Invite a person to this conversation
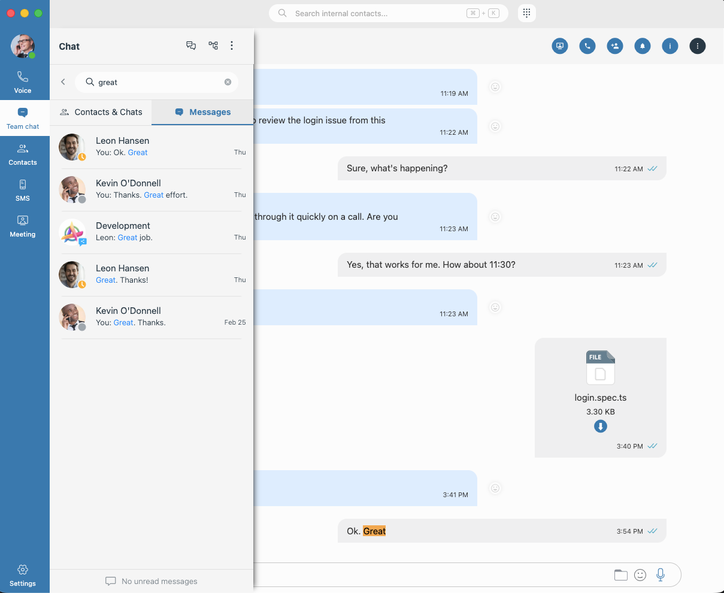This screenshot has width=724, height=593. pos(614,46)
